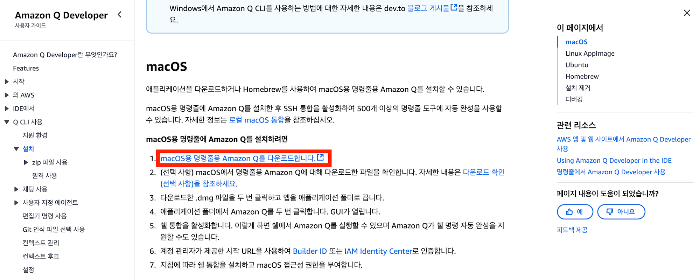Expand the 채팅 사용 item
This screenshot has height=280, width=700.
16,189
